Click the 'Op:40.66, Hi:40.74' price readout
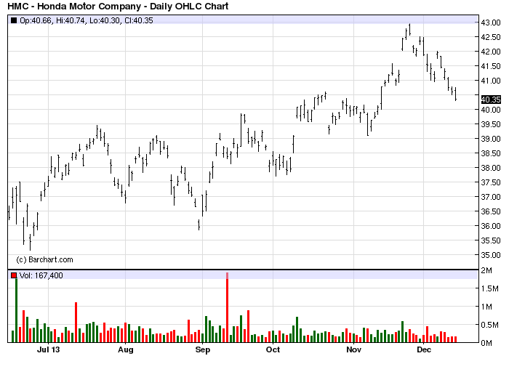Screen dimensions: 509x372 click(53, 20)
